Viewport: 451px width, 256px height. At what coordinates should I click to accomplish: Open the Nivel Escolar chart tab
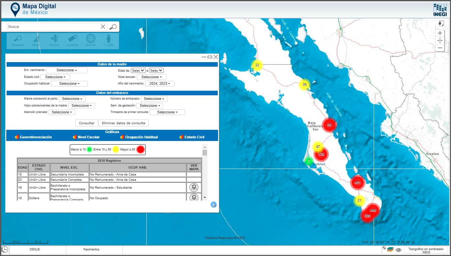86,137
